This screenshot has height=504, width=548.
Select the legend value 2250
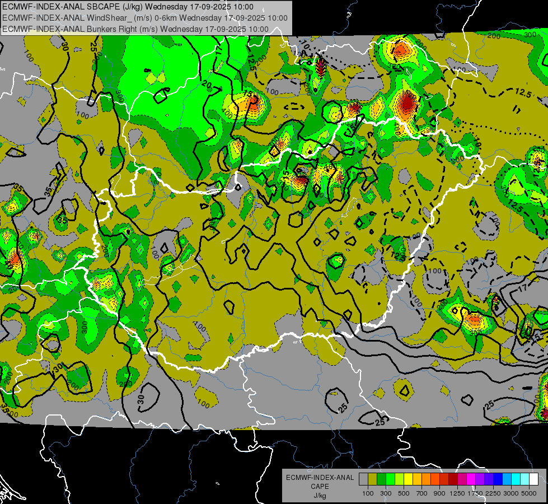(x=493, y=493)
